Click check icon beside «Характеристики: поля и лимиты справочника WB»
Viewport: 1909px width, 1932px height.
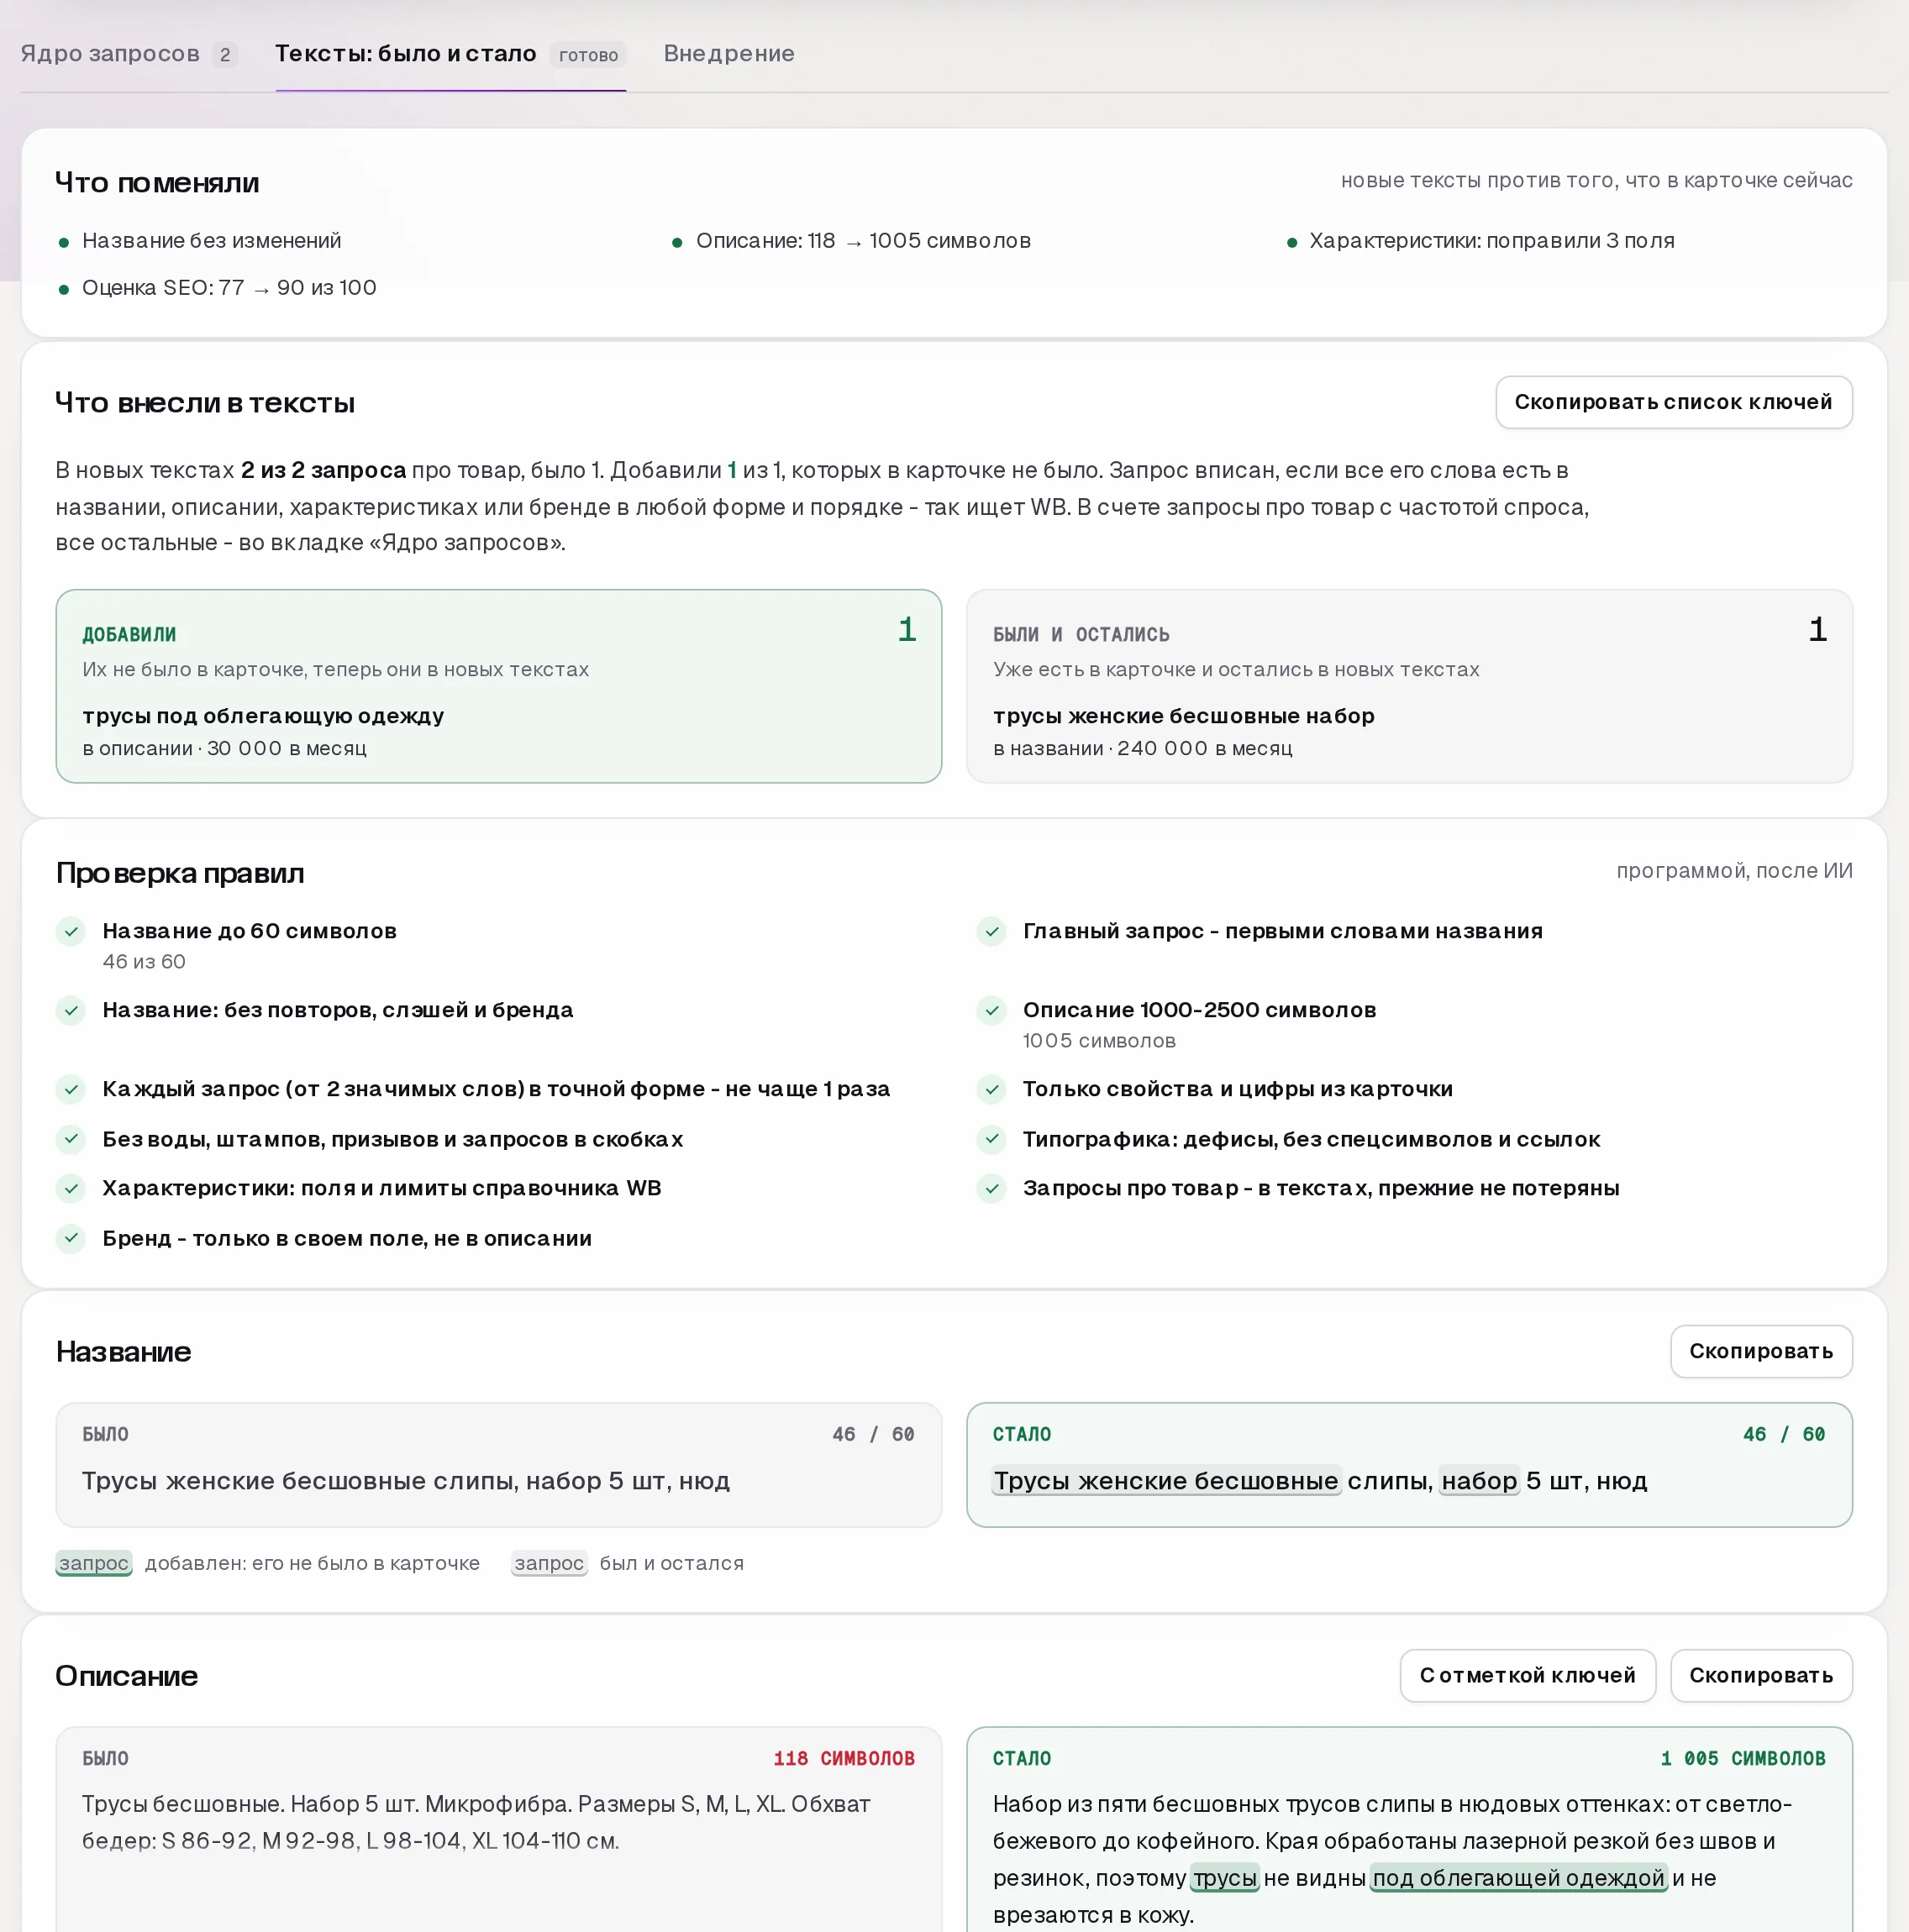(71, 1188)
